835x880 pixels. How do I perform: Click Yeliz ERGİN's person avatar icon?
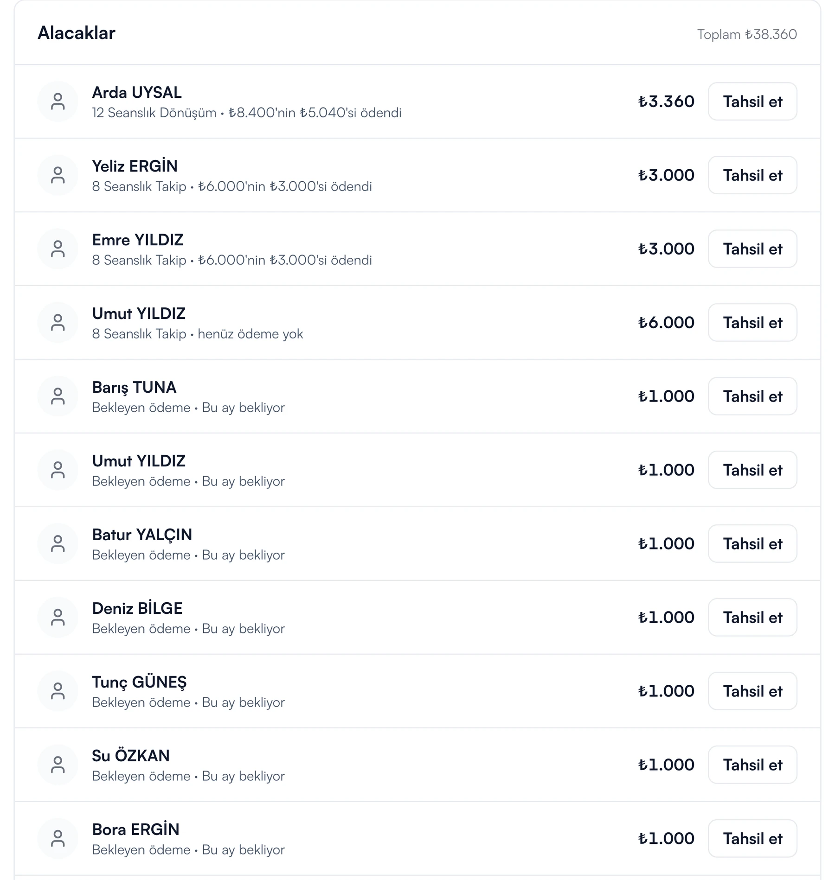(x=58, y=175)
